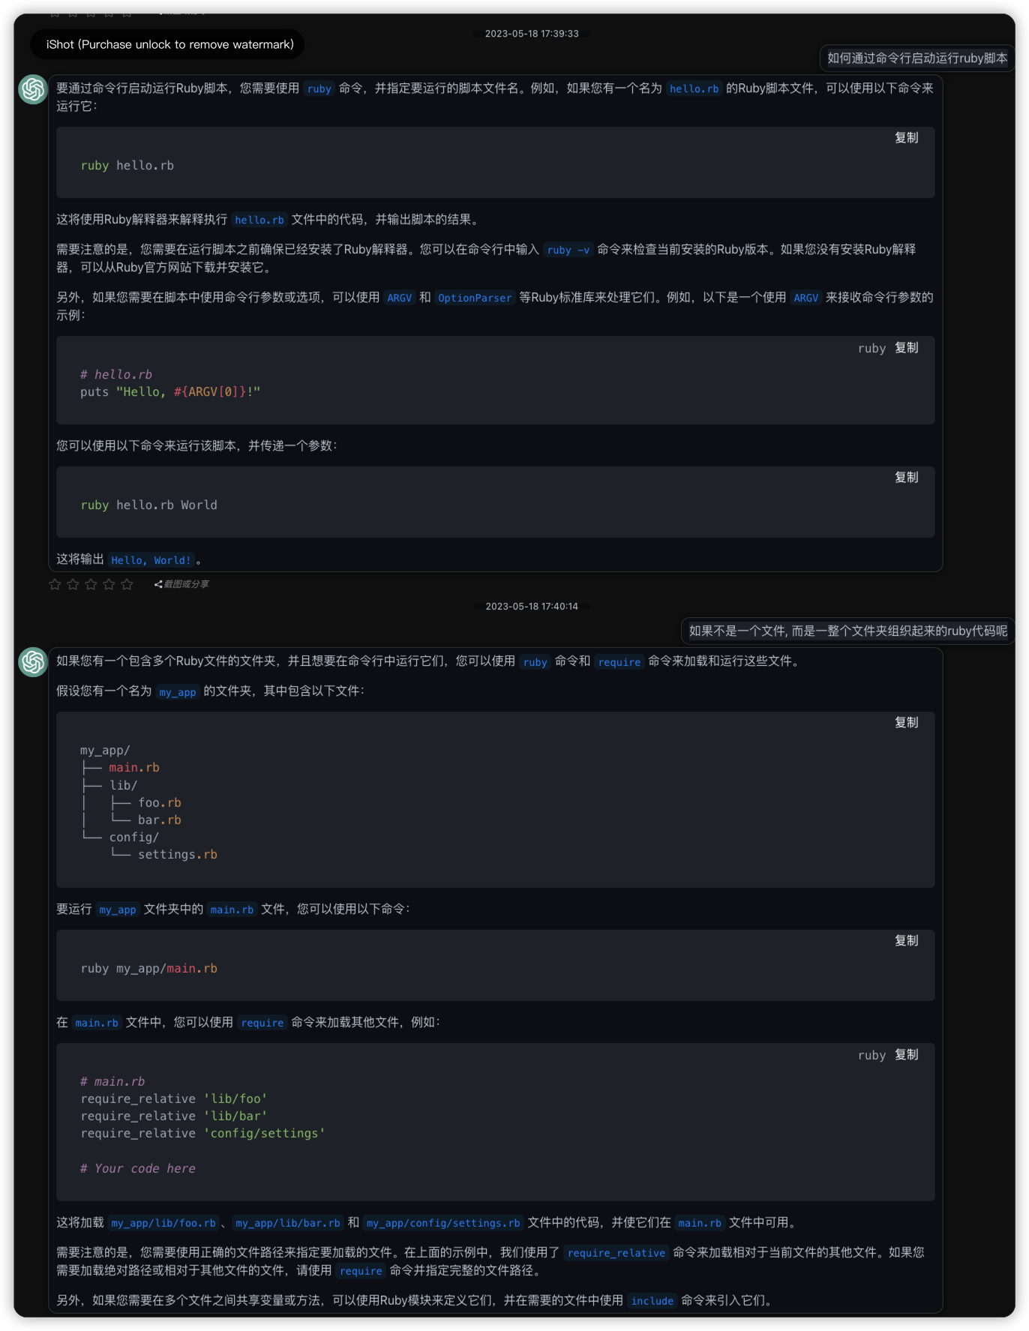The image size is (1029, 1331).
Task: Click the ChatGPT avatar beside the folder answer
Action: click(x=33, y=661)
